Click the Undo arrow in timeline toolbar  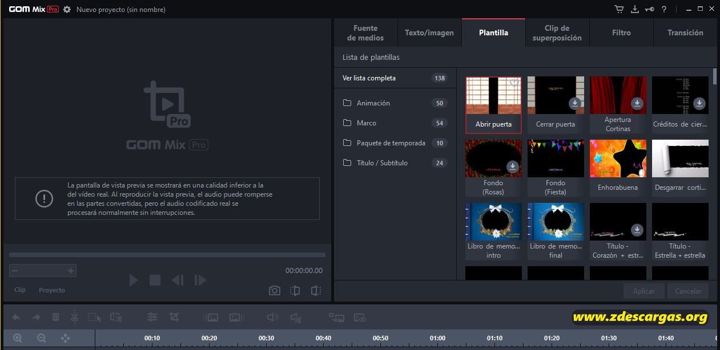point(17,318)
